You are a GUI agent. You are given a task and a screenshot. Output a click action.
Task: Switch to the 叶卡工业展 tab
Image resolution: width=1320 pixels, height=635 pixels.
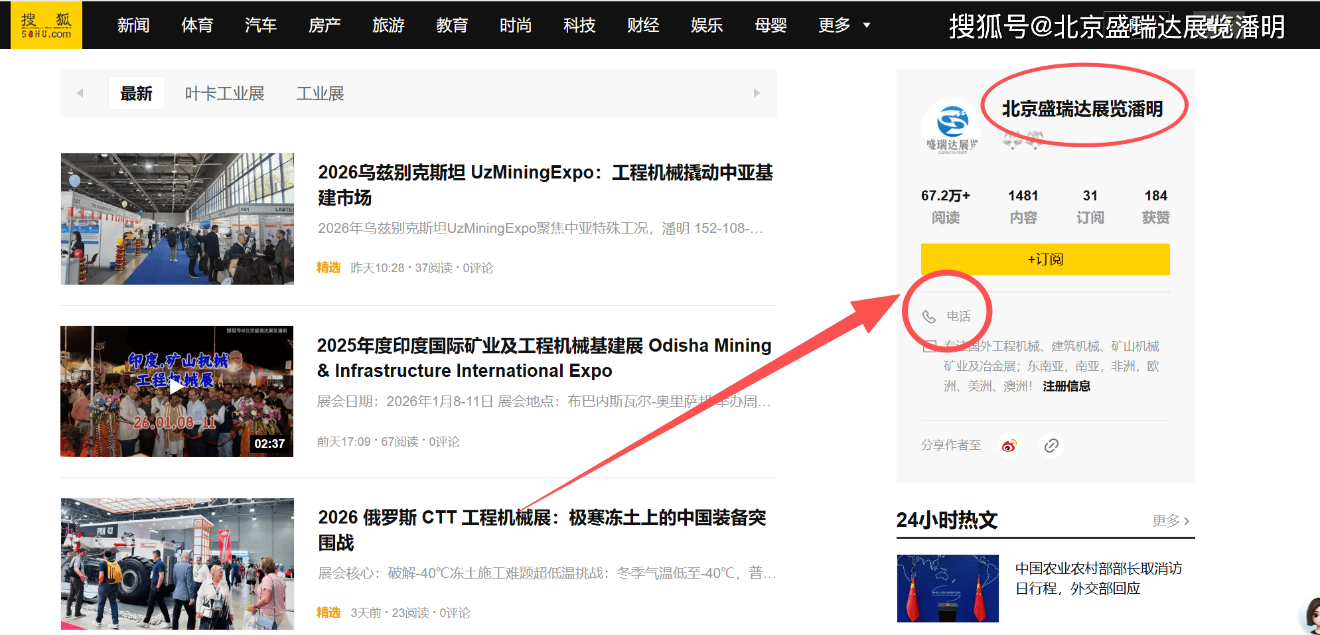click(224, 94)
